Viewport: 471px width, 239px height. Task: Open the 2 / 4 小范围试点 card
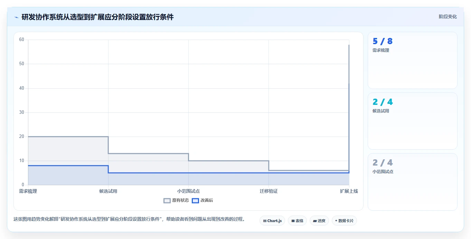[413, 182]
